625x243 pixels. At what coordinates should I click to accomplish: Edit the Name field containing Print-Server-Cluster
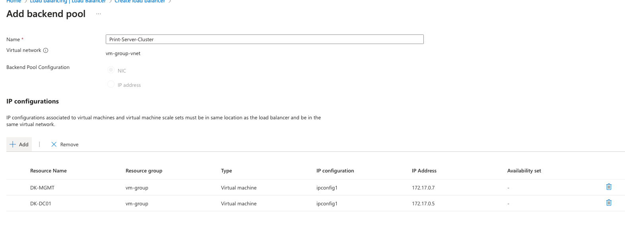(264, 39)
